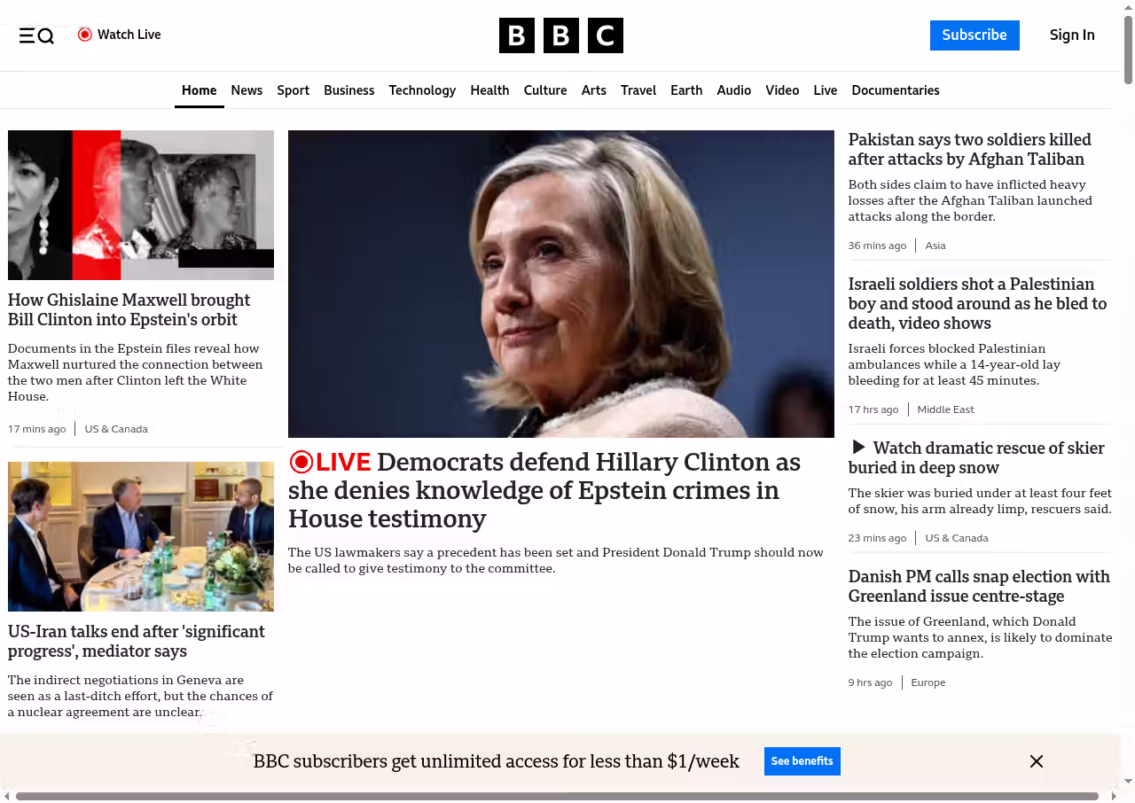Open the Ghislaine Maxwell article thumbnail
This screenshot has width=1135, height=803.
pos(141,205)
